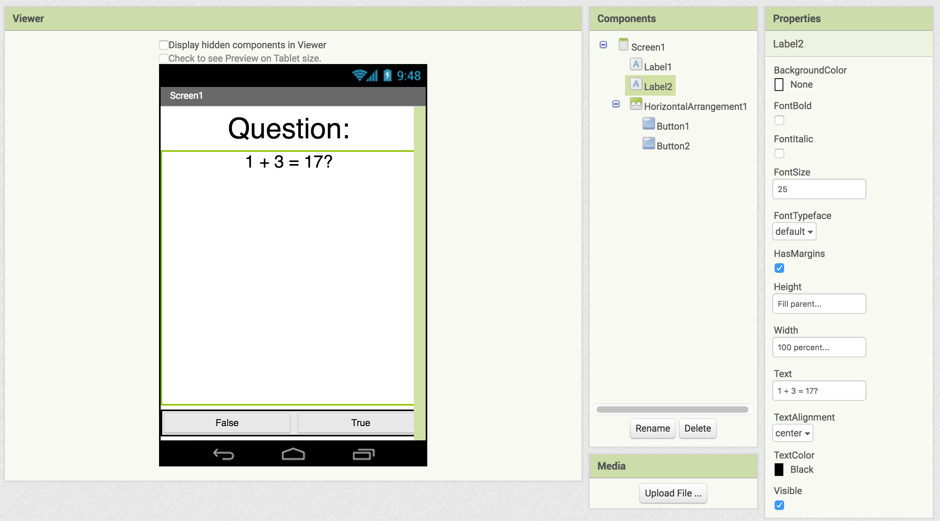Tap the phone preview home icon
The width and height of the screenshot is (940, 521).
coord(293,454)
